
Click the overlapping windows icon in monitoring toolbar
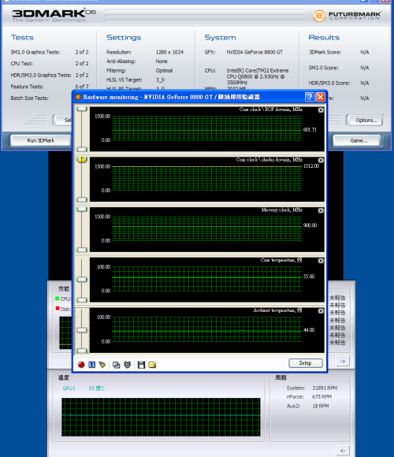[x=117, y=365]
